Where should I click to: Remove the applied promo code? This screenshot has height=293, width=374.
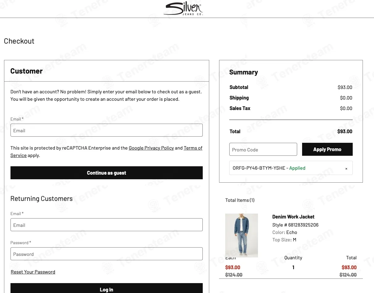pyautogui.click(x=346, y=168)
